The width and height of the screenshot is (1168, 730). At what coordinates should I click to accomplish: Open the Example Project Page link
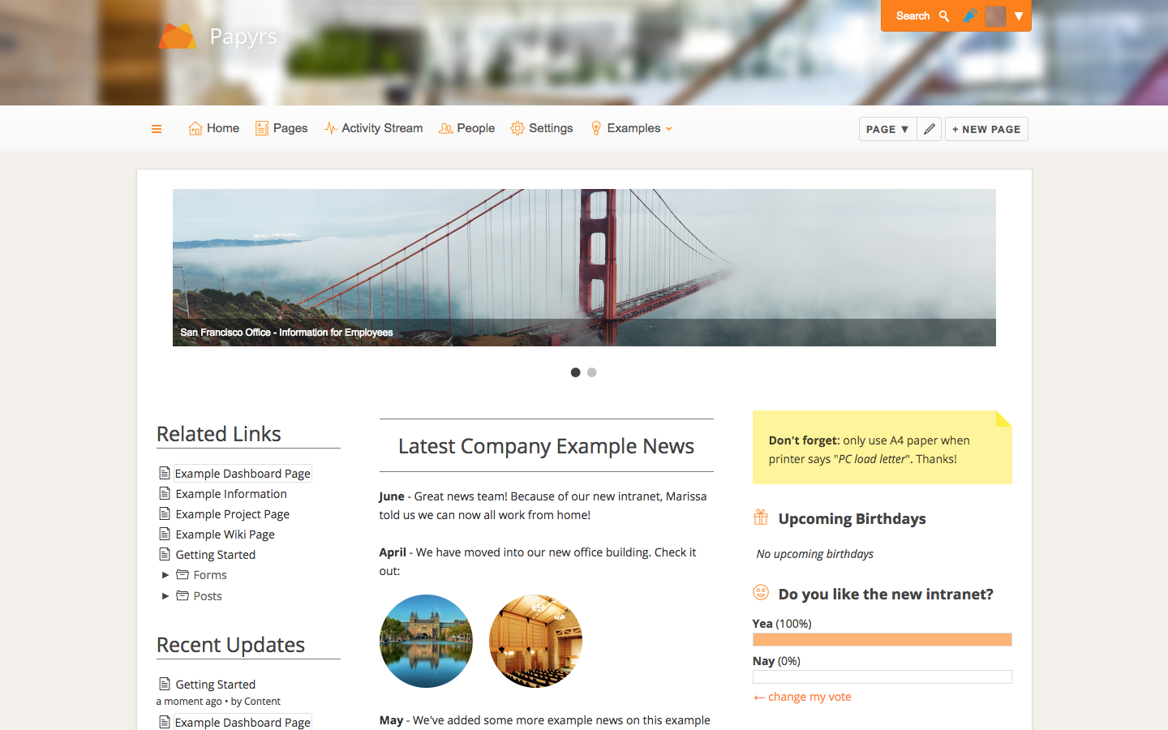[233, 514]
